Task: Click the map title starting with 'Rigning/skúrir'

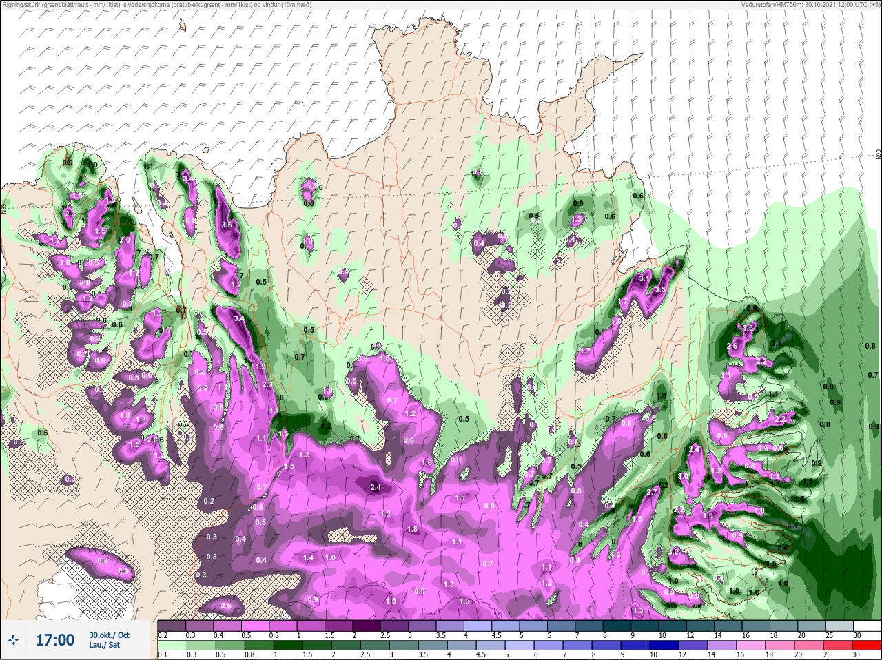Action: [x=157, y=4]
